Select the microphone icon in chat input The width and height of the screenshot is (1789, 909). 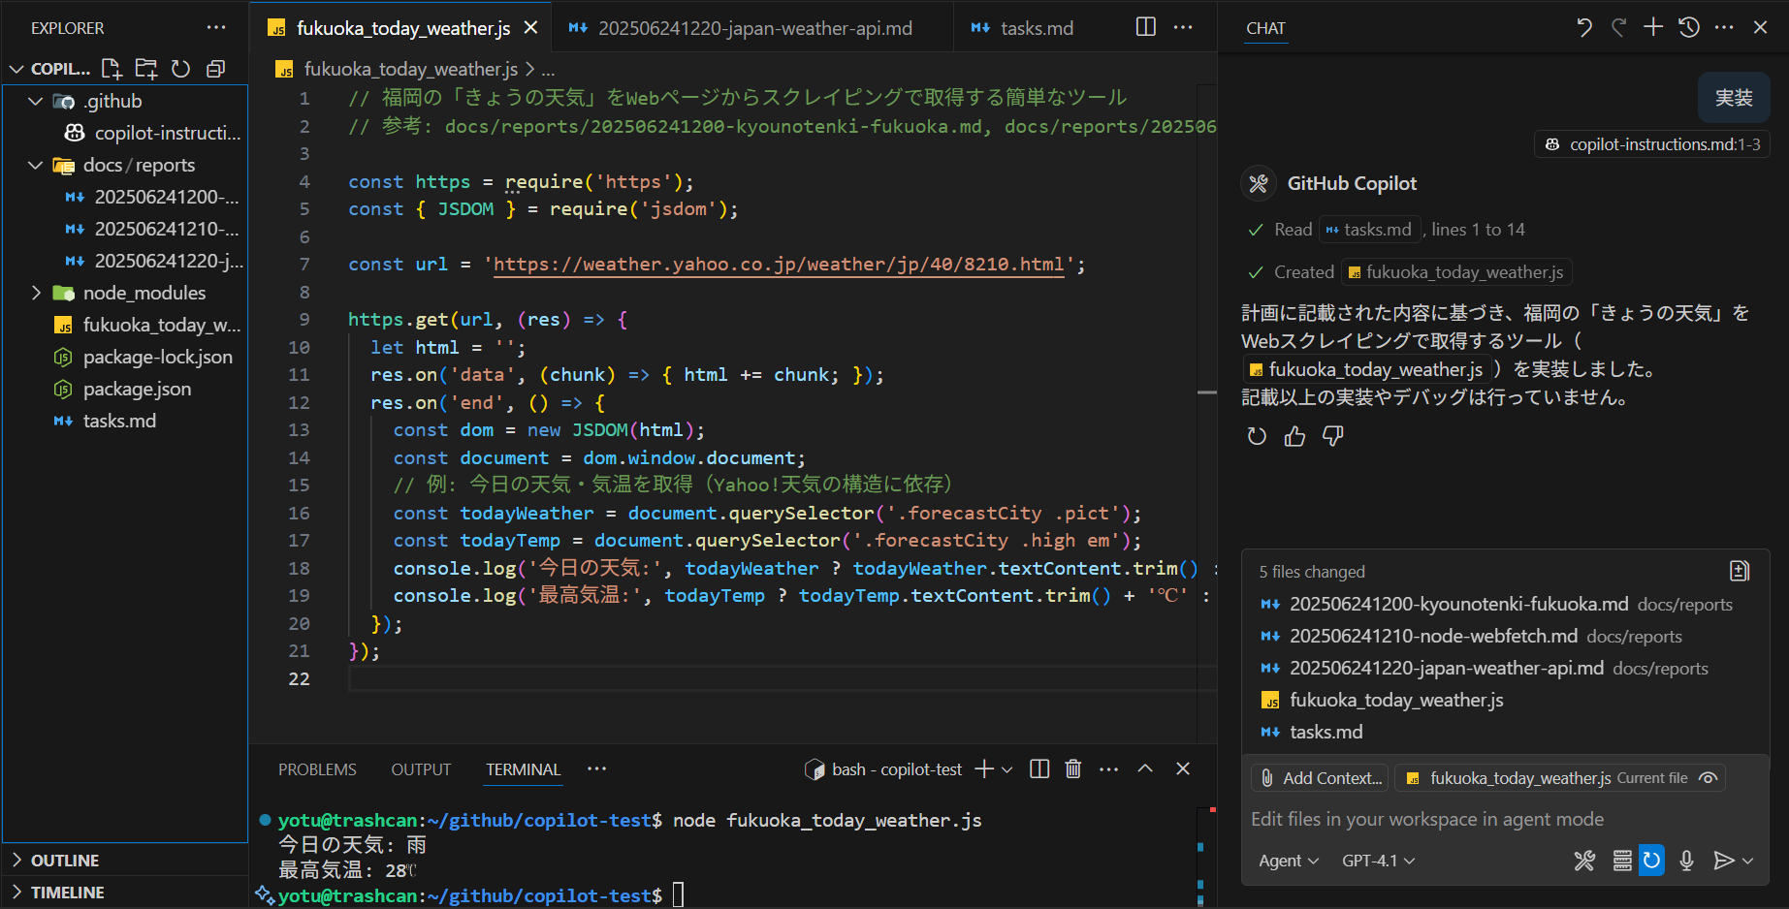tap(1686, 861)
